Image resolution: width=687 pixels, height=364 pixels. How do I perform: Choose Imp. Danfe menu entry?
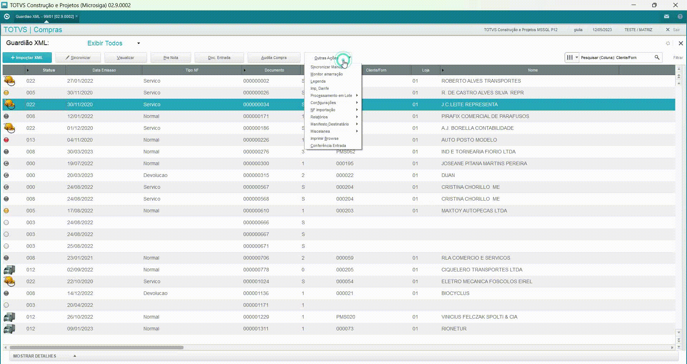click(333, 88)
